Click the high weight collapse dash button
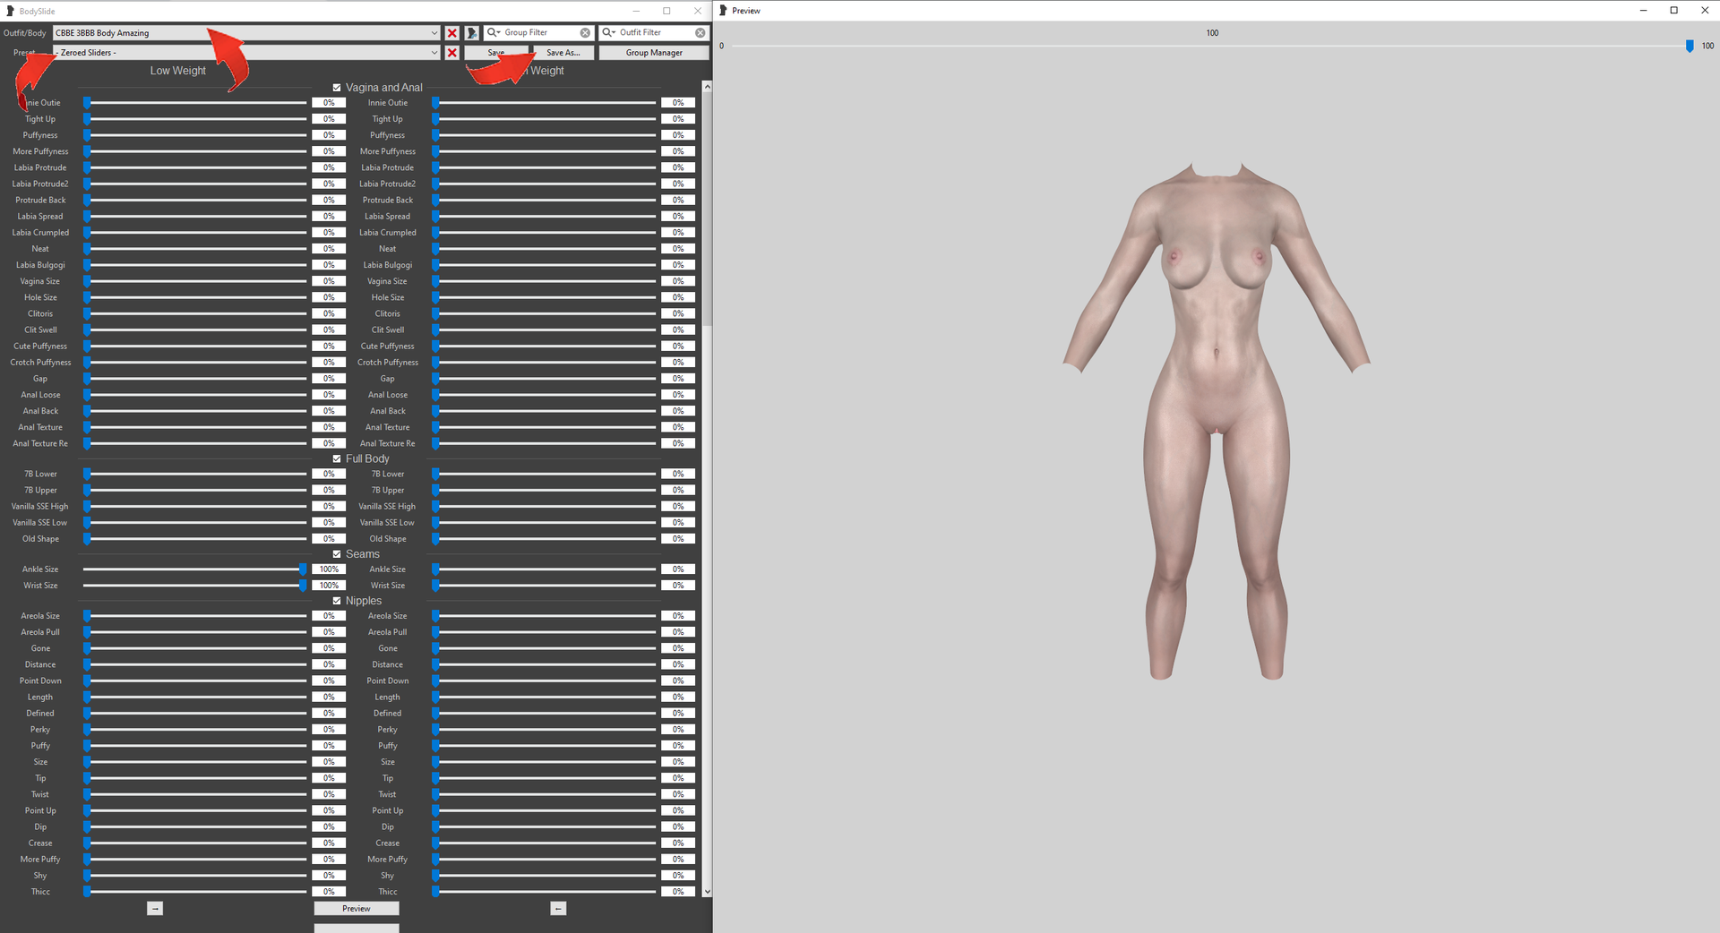The height and width of the screenshot is (933, 1720). (558, 909)
